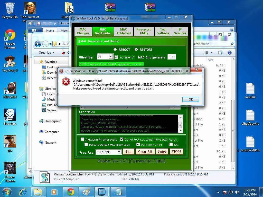Toggle Do not test ALL domain checkbox
This screenshot has width=263, height=197.
121,139
